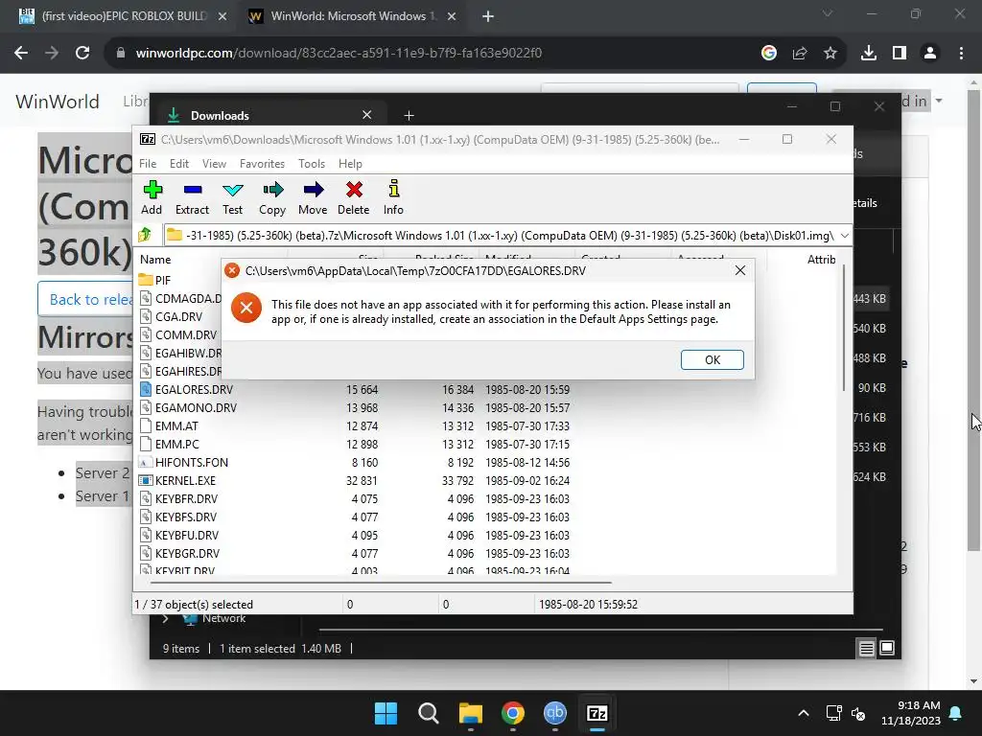Open the Edit menu
Viewport: 982px width, 736px height.
tap(179, 163)
